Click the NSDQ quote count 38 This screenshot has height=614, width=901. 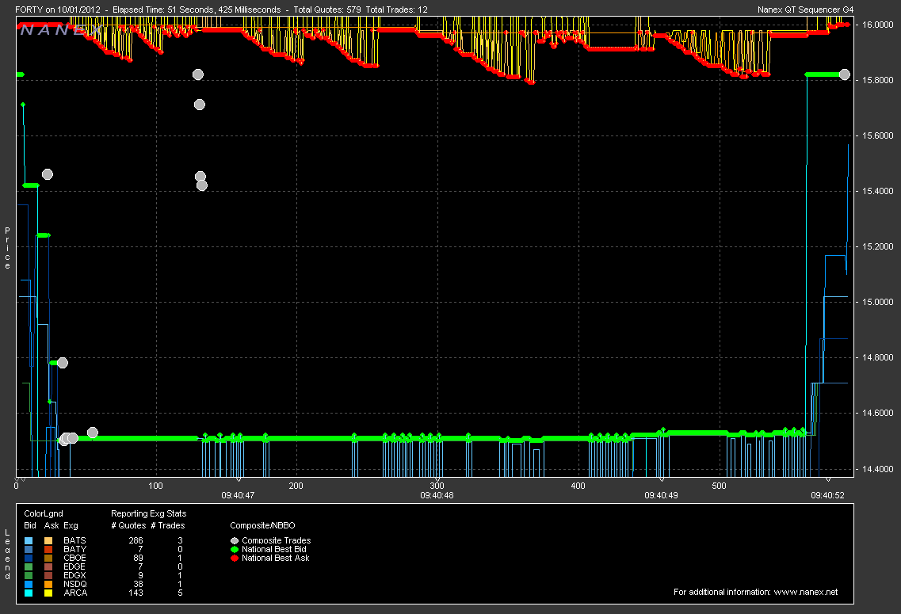[x=138, y=584]
